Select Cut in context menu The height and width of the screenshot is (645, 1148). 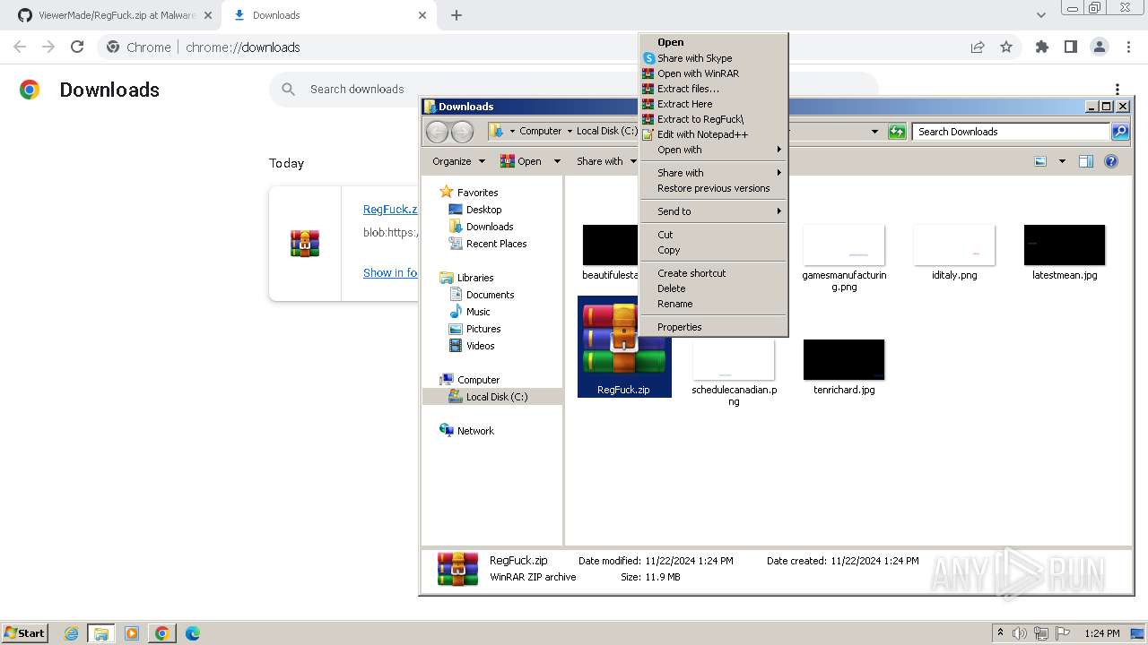[714, 235]
